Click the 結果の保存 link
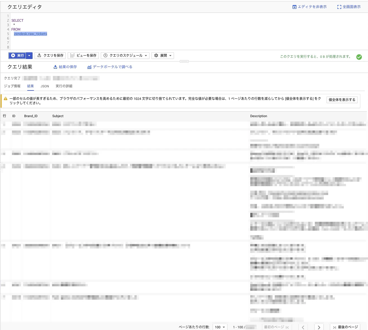Viewport: 368px width, 330px height. 65,67
